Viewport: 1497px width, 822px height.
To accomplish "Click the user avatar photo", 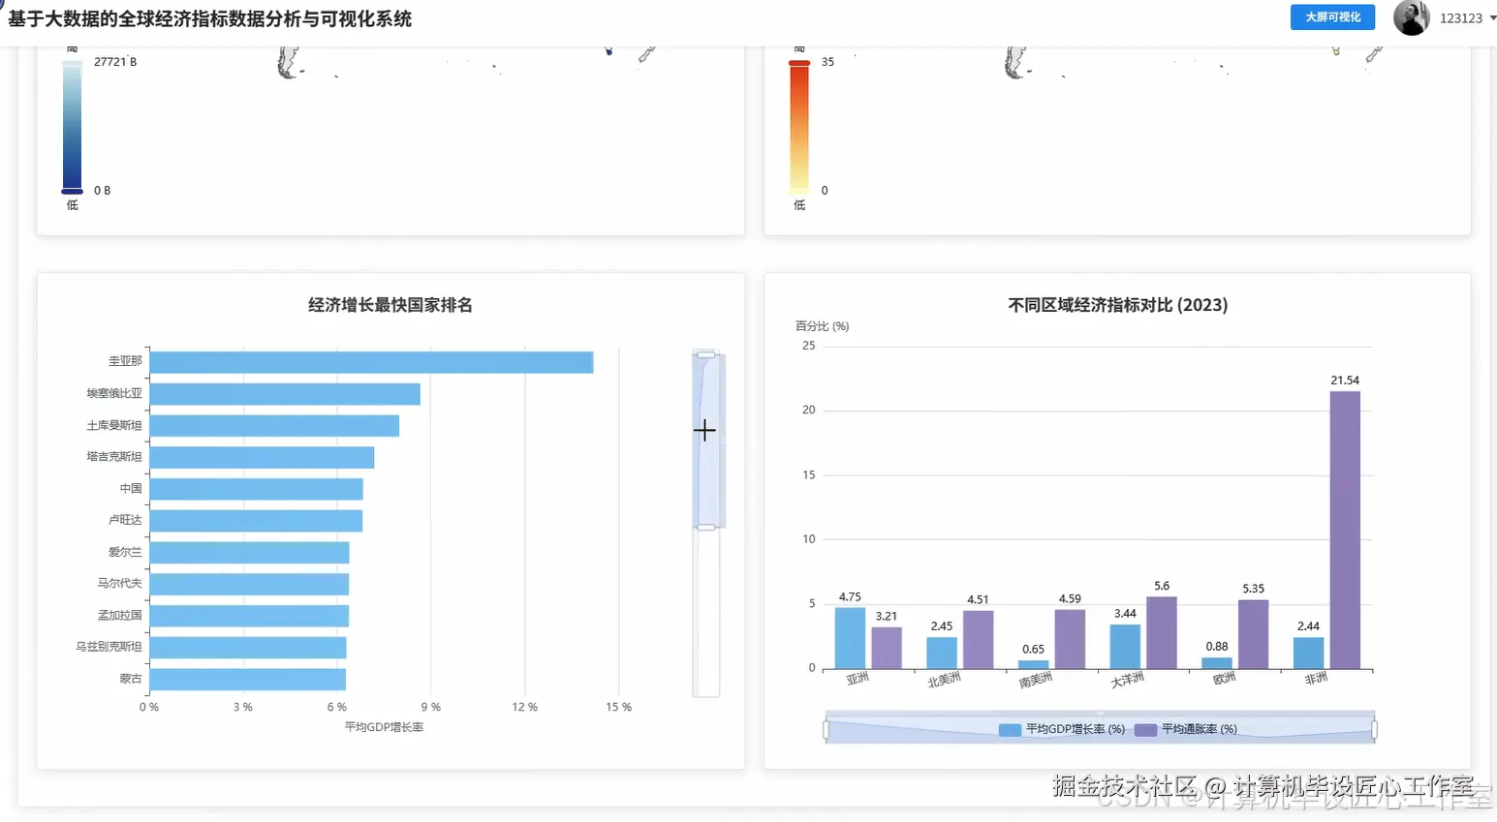I will 1411,17.
